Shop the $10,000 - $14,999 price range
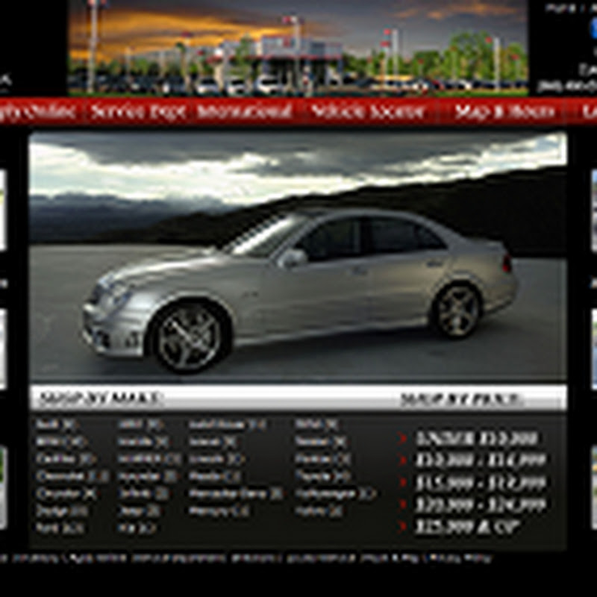 click(x=481, y=460)
